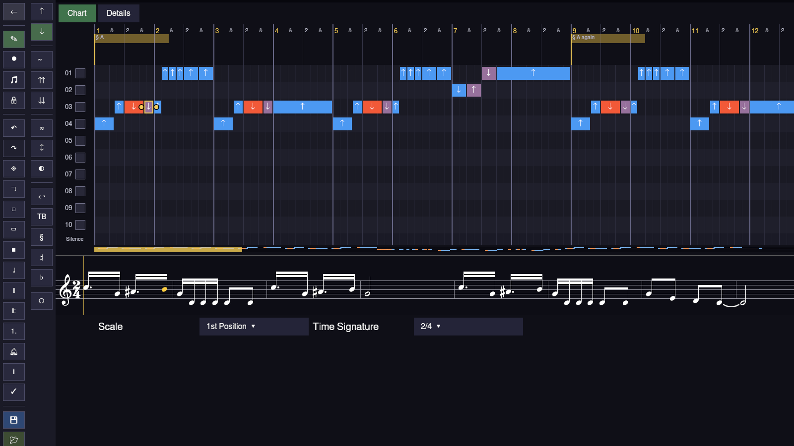Click the repeat barline icon

click(x=14, y=311)
